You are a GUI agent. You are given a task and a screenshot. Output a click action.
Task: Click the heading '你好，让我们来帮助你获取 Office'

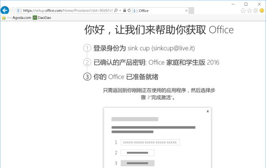click(159, 30)
